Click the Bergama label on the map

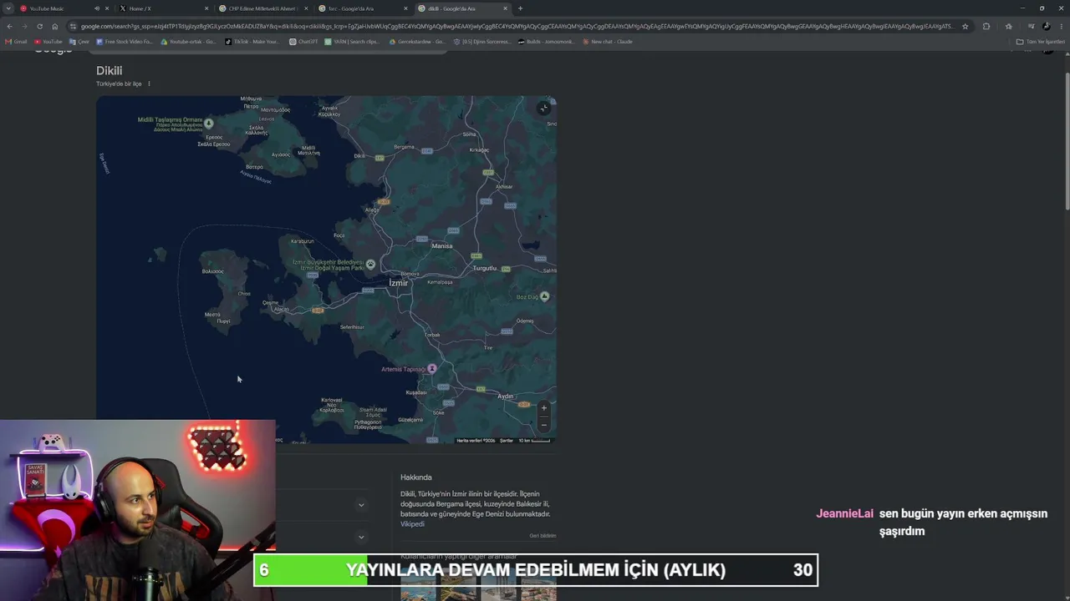(x=404, y=147)
